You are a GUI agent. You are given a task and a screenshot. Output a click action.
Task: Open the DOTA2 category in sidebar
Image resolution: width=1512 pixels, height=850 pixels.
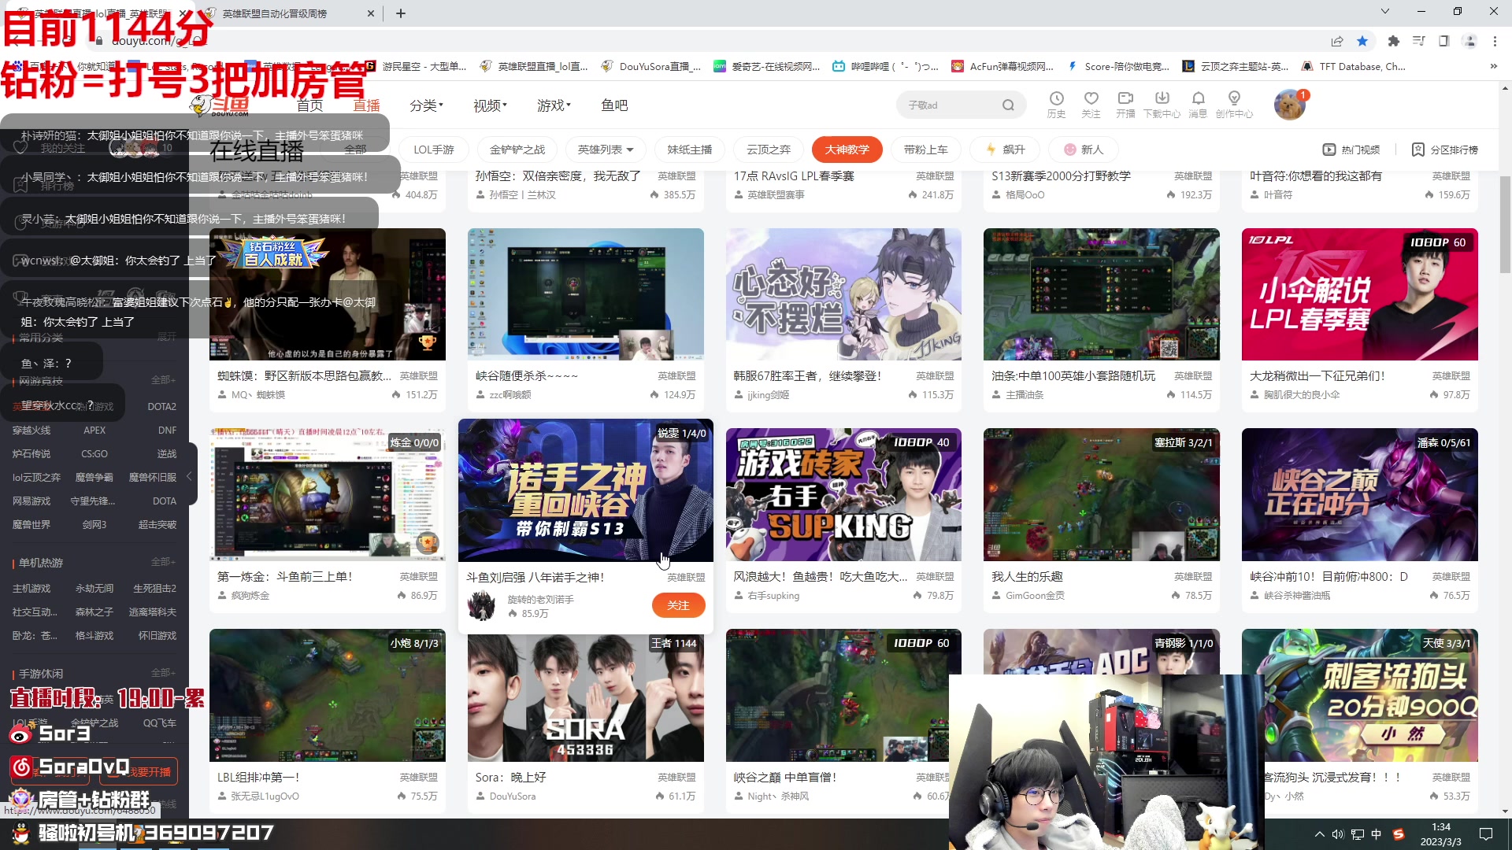coord(161,407)
